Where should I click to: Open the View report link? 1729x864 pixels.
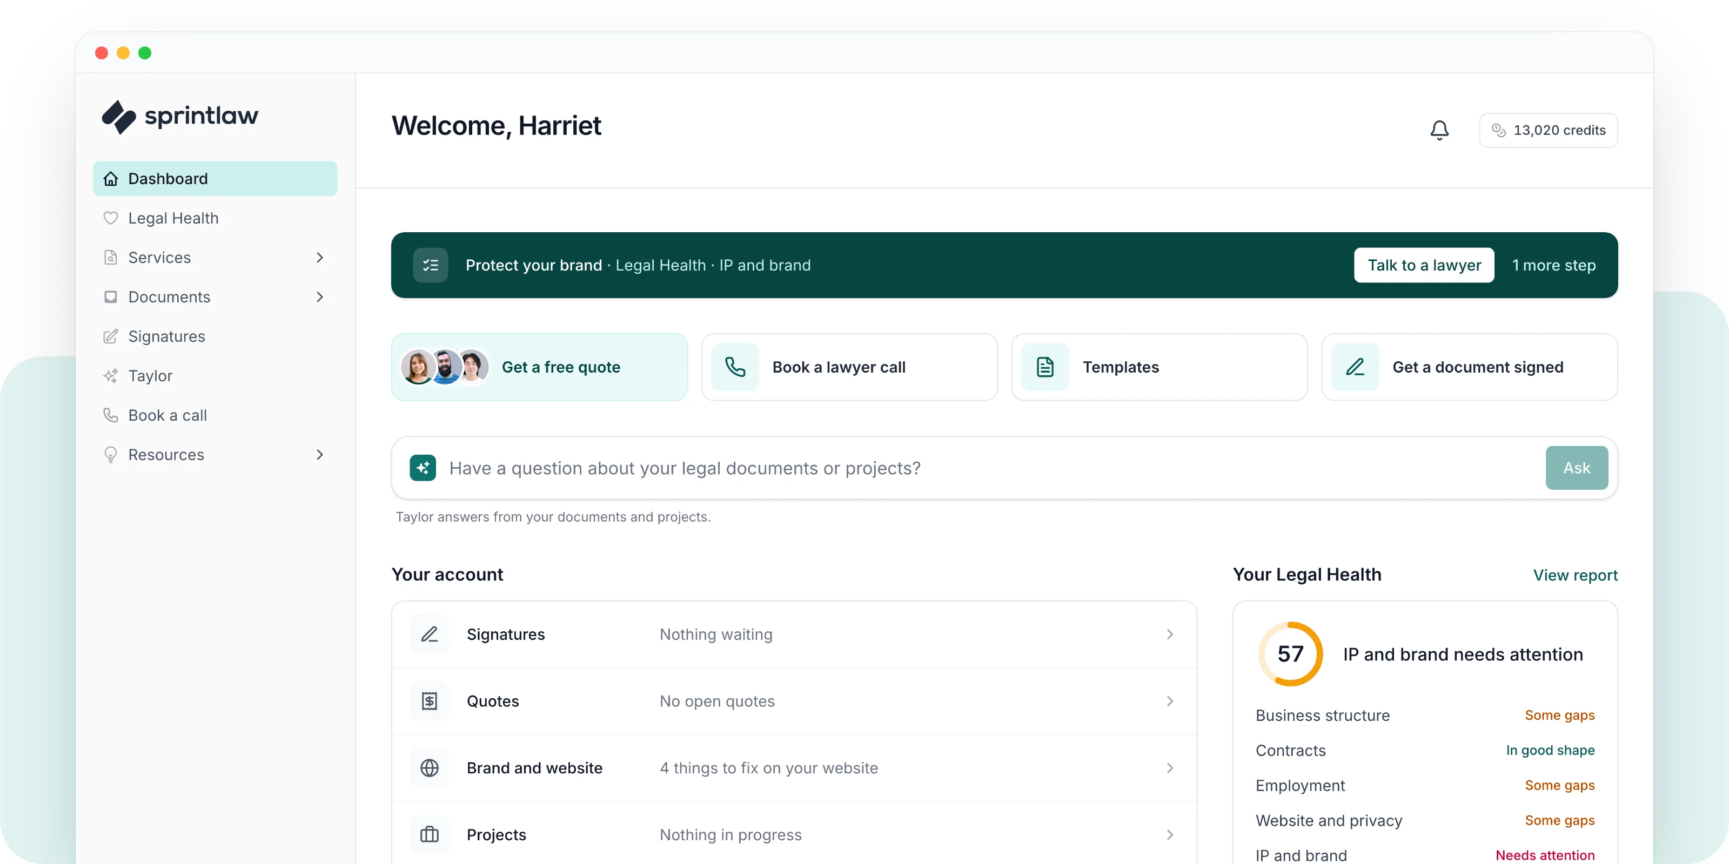(1576, 575)
